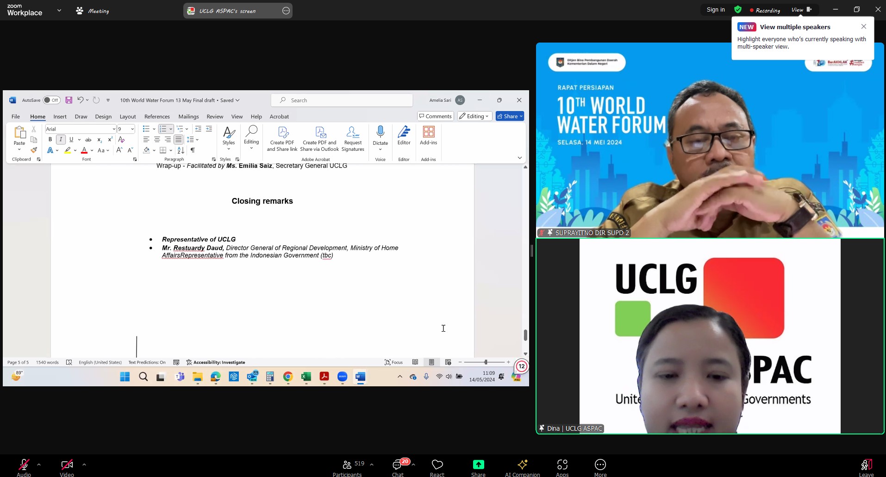Show paragraph marks pilcrow icon
The height and width of the screenshot is (477, 886).
click(x=193, y=150)
